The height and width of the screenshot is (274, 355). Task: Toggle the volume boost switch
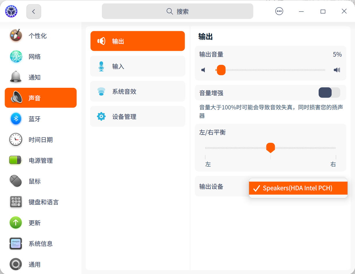coord(329,93)
